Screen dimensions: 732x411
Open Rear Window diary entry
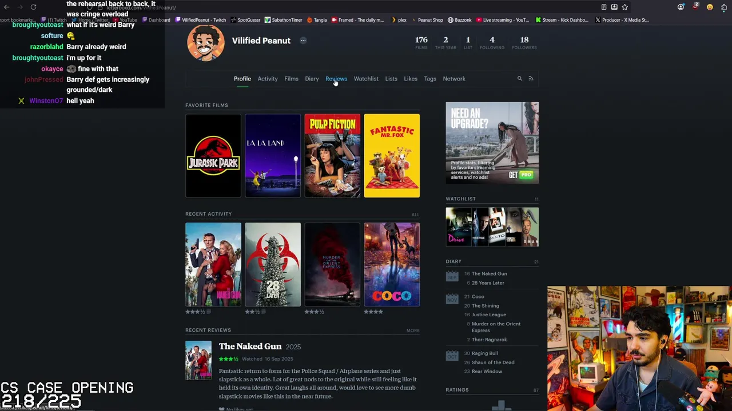pos(487,372)
